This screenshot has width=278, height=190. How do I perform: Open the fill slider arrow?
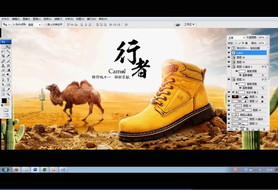point(267,43)
